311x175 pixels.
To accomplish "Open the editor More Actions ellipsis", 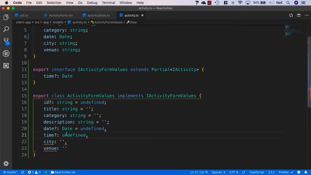I will click(307, 15).
